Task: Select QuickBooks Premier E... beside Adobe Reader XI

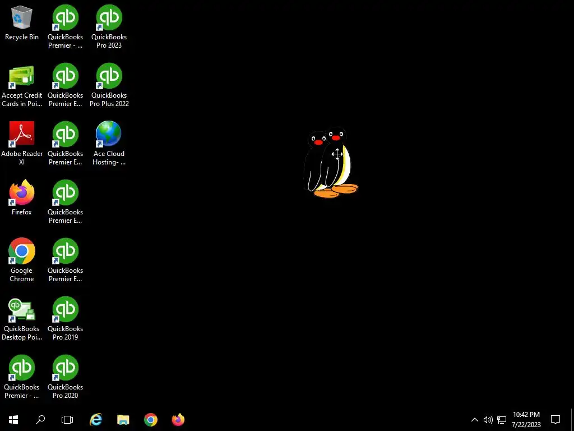Action: pyautogui.click(x=65, y=143)
